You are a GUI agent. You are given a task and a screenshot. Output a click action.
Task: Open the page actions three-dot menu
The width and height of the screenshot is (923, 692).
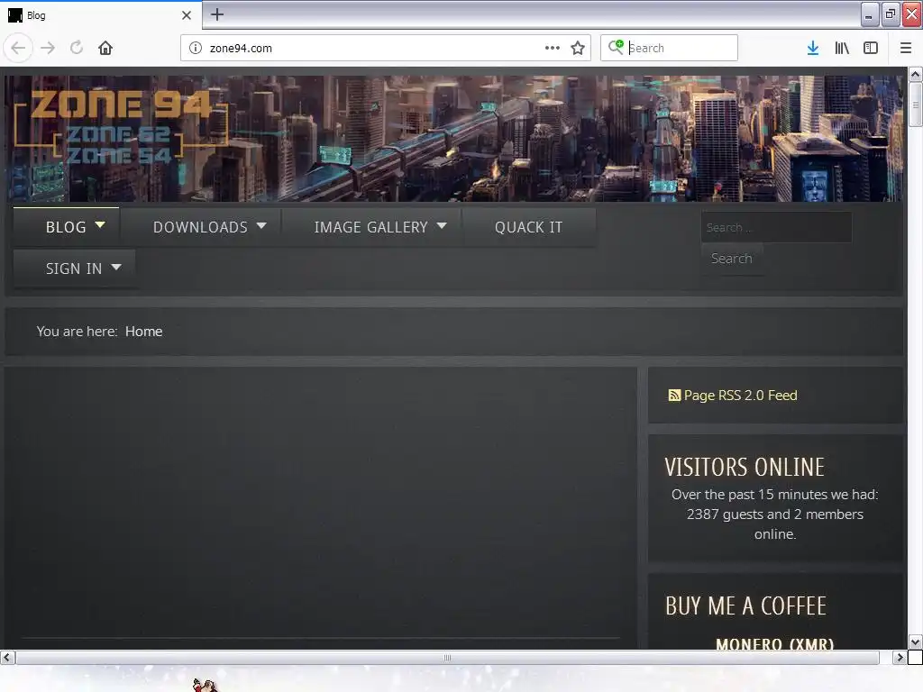point(553,48)
